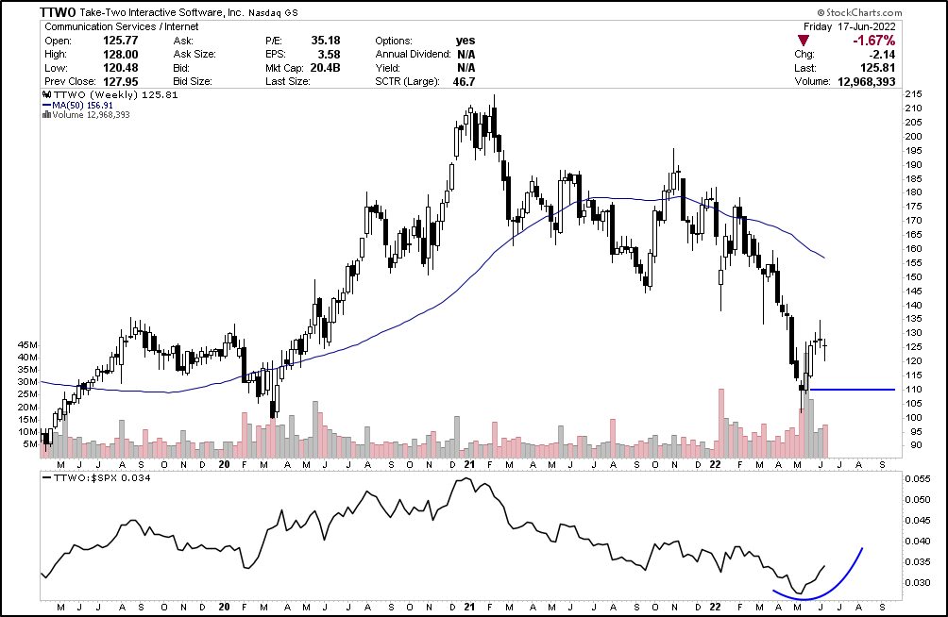Click the candlestick icon beside TTWO (Weekly)

[x=46, y=95]
